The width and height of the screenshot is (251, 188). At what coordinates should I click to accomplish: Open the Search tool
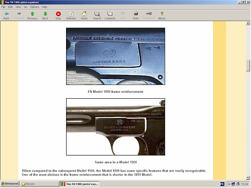coord(97,15)
